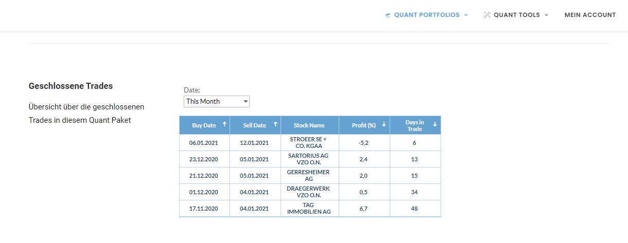Sort by the Sell Date column header

click(x=255, y=125)
